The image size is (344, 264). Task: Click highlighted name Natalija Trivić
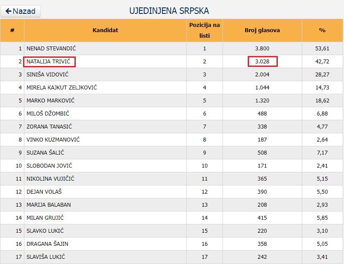(49, 62)
